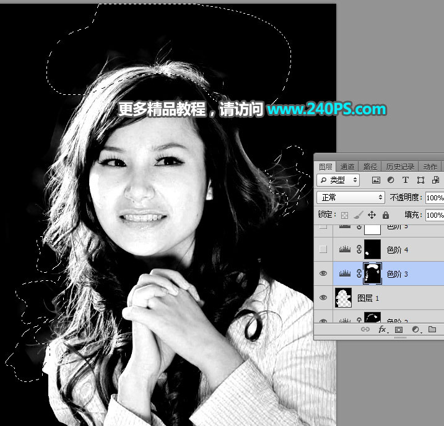Click the 不透明度 opacity label
This screenshot has width=444, height=426.
click(x=406, y=197)
